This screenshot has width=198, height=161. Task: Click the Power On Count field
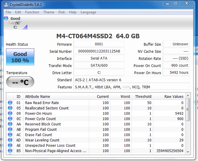tap(176, 66)
